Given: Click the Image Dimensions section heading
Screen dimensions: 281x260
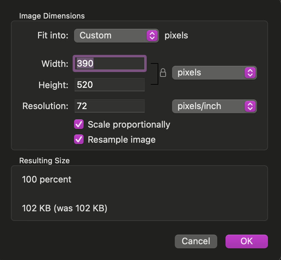Looking at the screenshot, I should point(52,16).
